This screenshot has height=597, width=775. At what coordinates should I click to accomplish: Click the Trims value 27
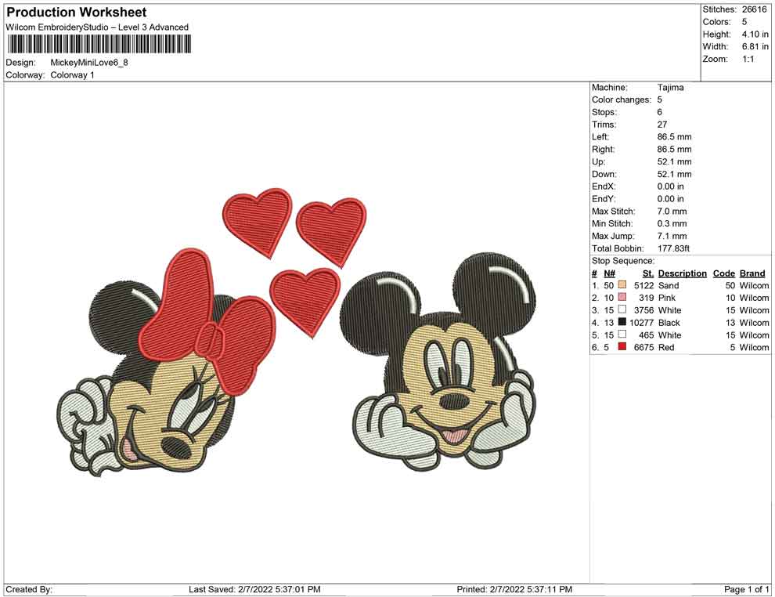point(661,125)
